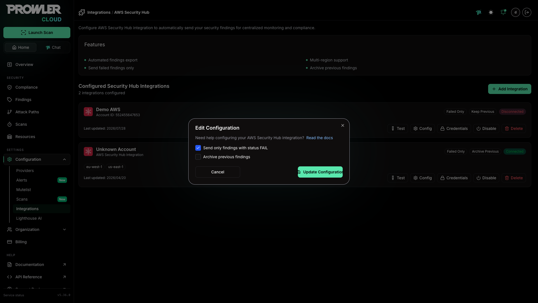Click Disable for Demo AWS integration

point(486,128)
